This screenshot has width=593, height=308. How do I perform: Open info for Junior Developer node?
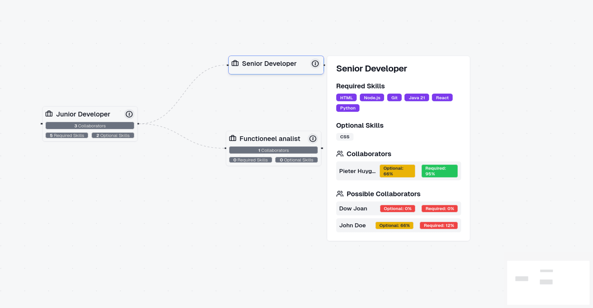click(x=129, y=114)
